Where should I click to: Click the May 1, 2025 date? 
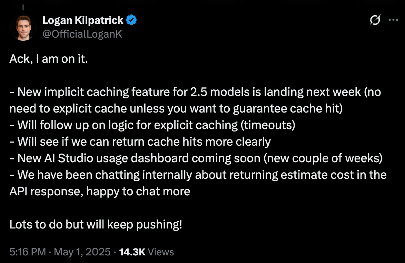coord(81,252)
